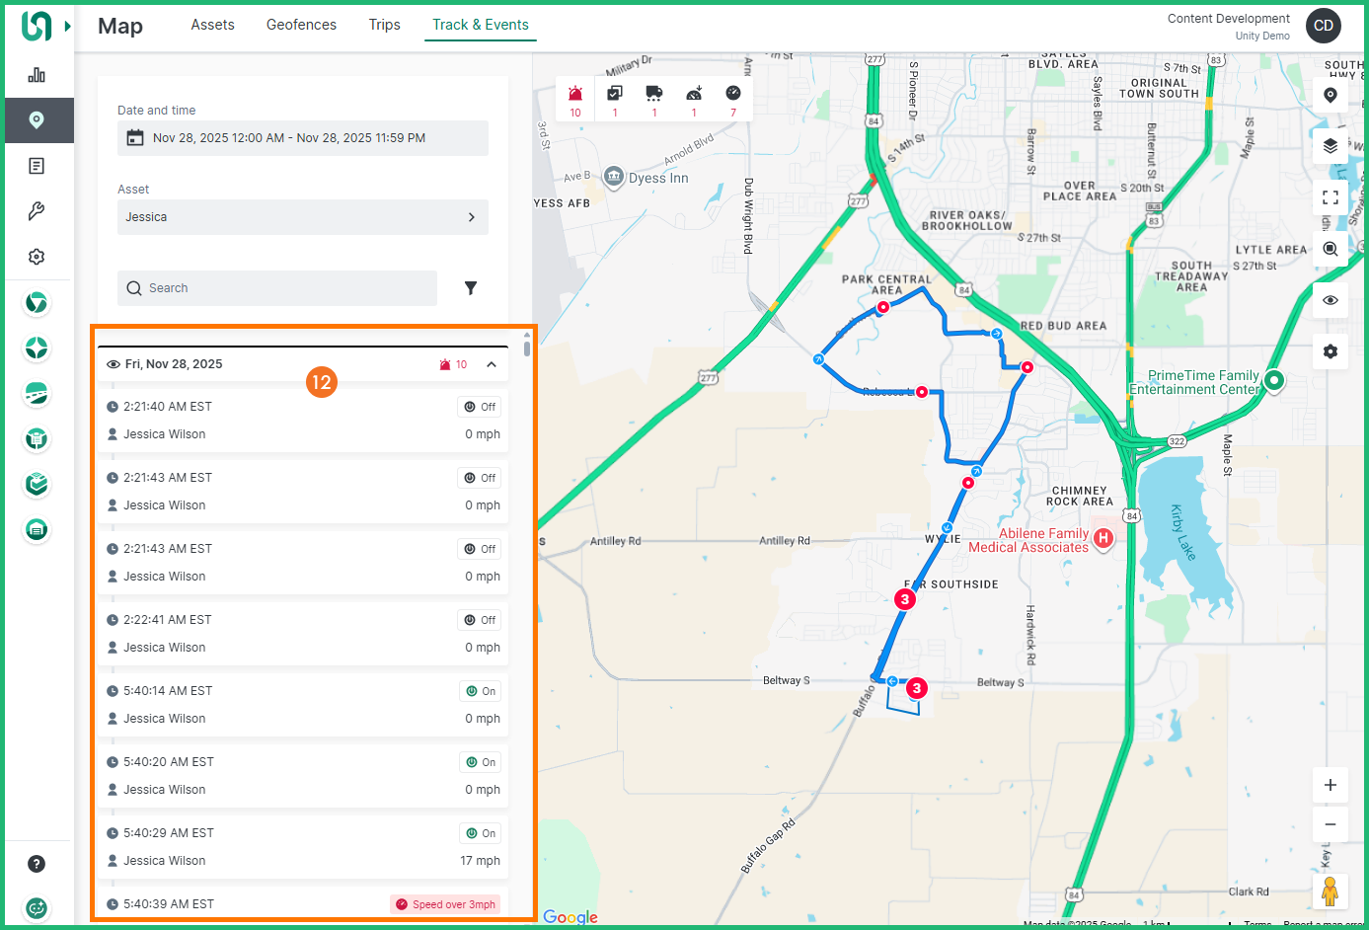This screenshot has width=1369, height=930.
Task: Toggle visibility of Fri, Nov 28, 2025 events
Action: [x=114, y=364]
